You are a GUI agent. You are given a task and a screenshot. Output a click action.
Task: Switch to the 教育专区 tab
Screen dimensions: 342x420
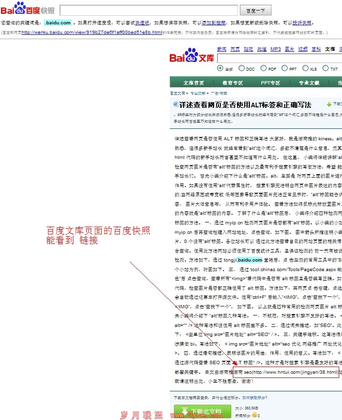coord(232,83)
